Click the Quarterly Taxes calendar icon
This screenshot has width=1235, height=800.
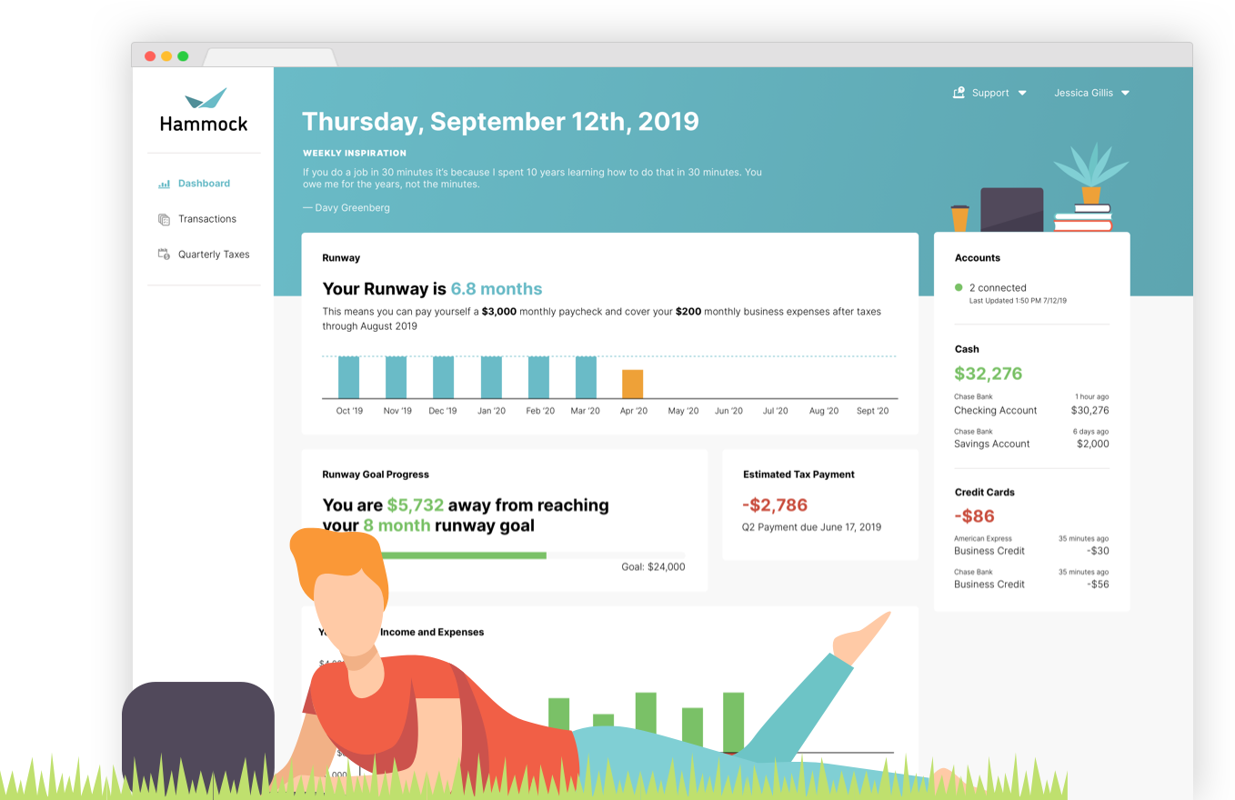pos(164,255)
